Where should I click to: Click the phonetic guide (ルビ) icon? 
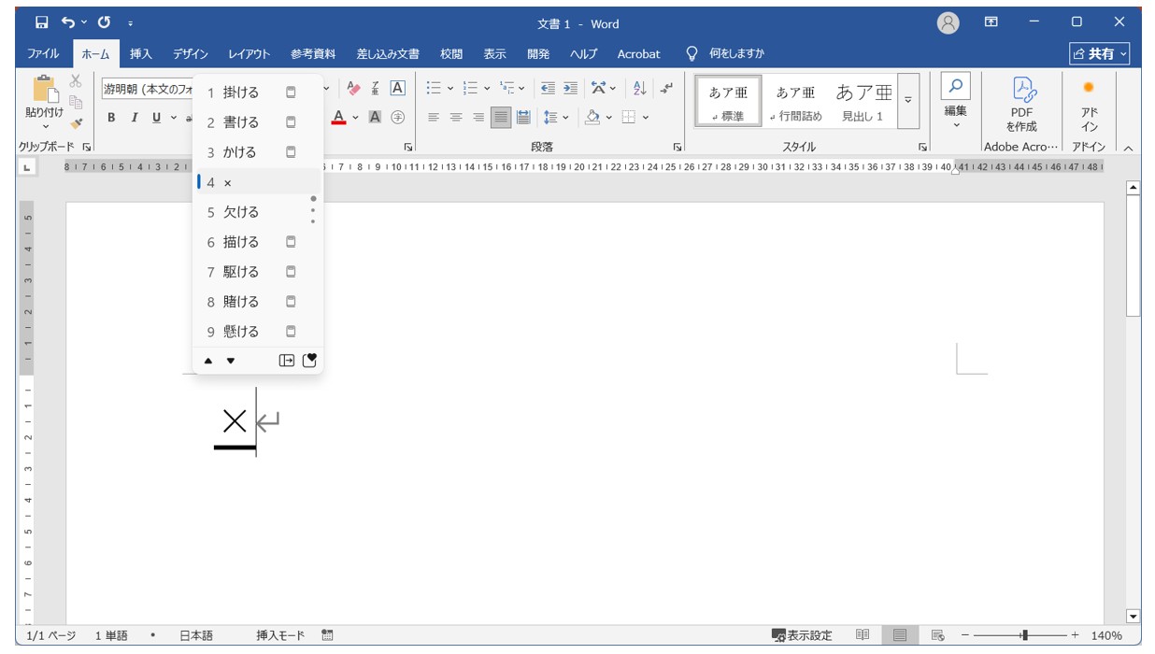pos(375,88)
